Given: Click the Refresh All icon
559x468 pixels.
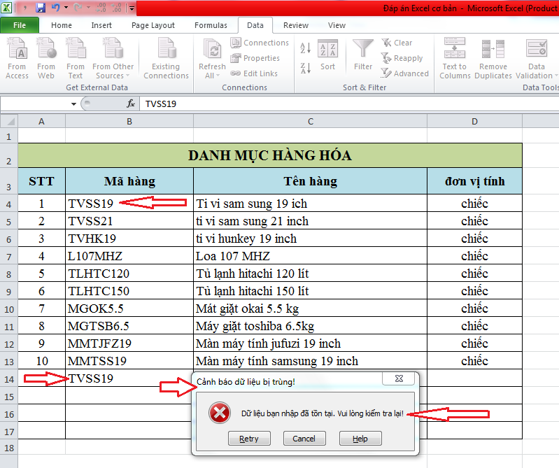Looking at the screenshot, I should coord(212,50).
